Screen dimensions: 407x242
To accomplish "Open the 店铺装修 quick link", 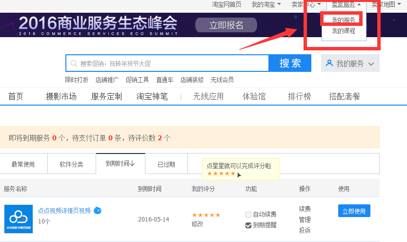I will point(192,80).
